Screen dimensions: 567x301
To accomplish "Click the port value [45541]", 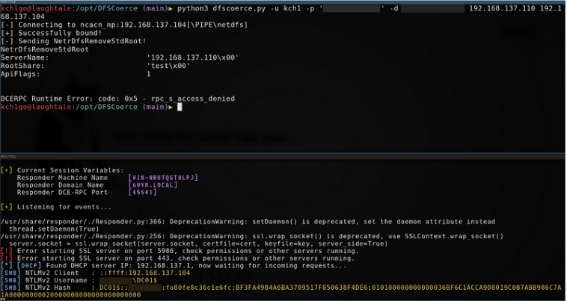I will tap(142, 193).
